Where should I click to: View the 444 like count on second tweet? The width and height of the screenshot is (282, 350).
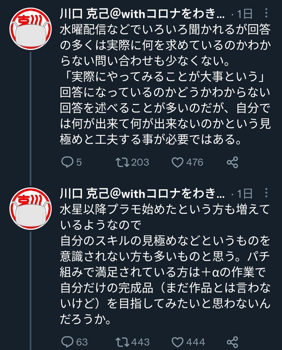[196, 342]
